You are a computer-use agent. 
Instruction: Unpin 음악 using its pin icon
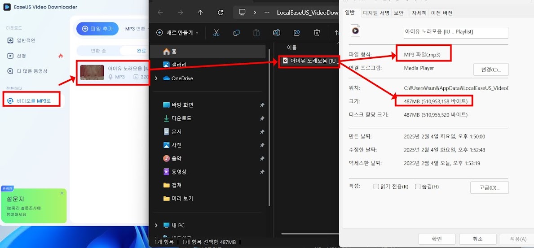[262, 158]
